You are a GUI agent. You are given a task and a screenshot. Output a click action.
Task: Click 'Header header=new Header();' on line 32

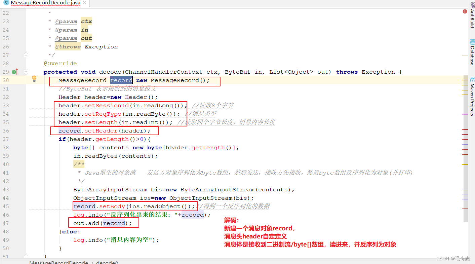[108, 97]
